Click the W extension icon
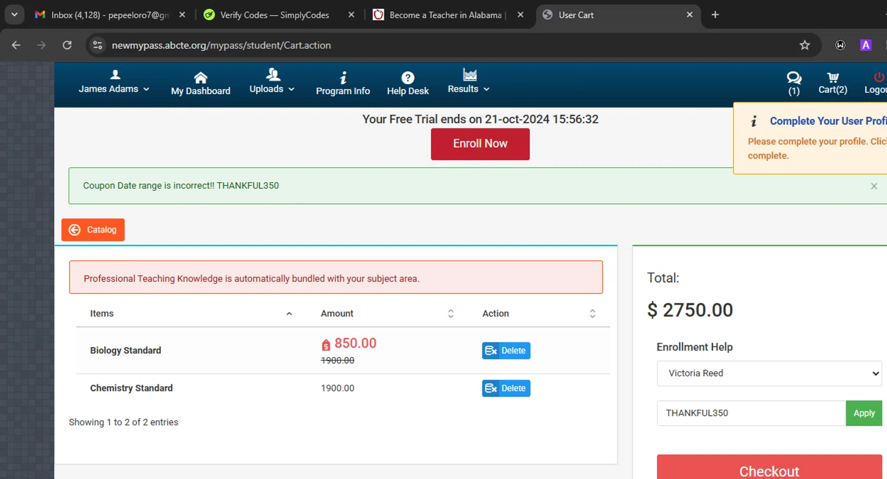Image resolution: width=887 pixels, height=479 pixels. point(840,45)
